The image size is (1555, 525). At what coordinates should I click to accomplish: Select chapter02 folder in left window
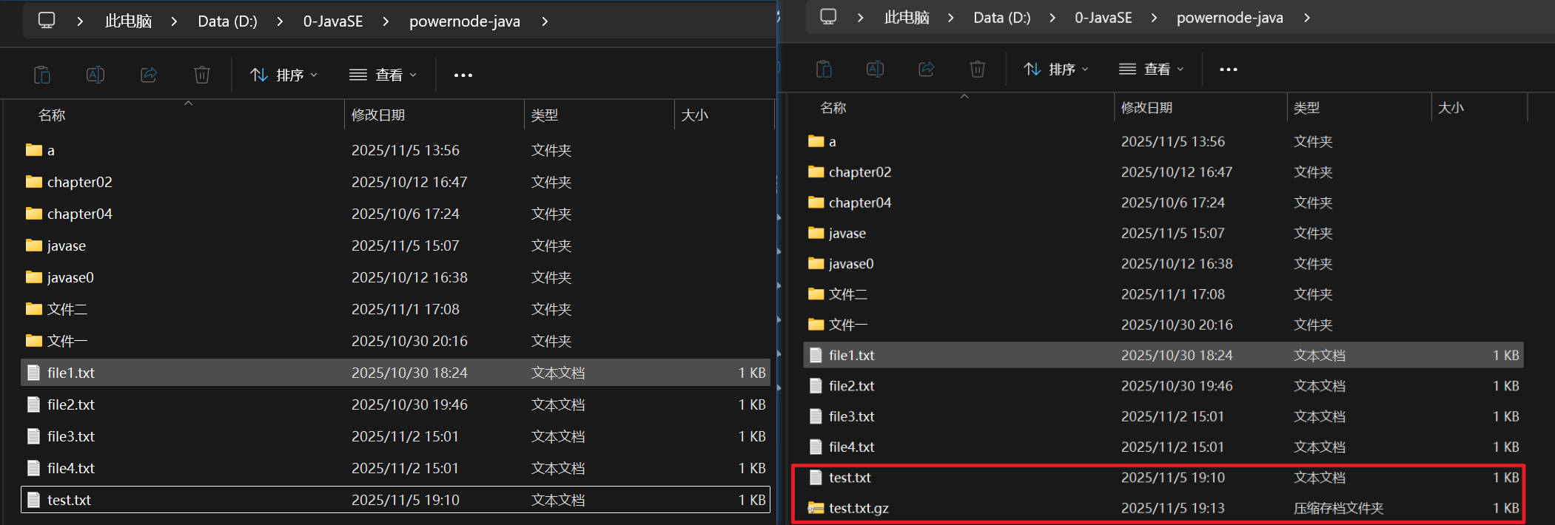click(x=79, y=182)
